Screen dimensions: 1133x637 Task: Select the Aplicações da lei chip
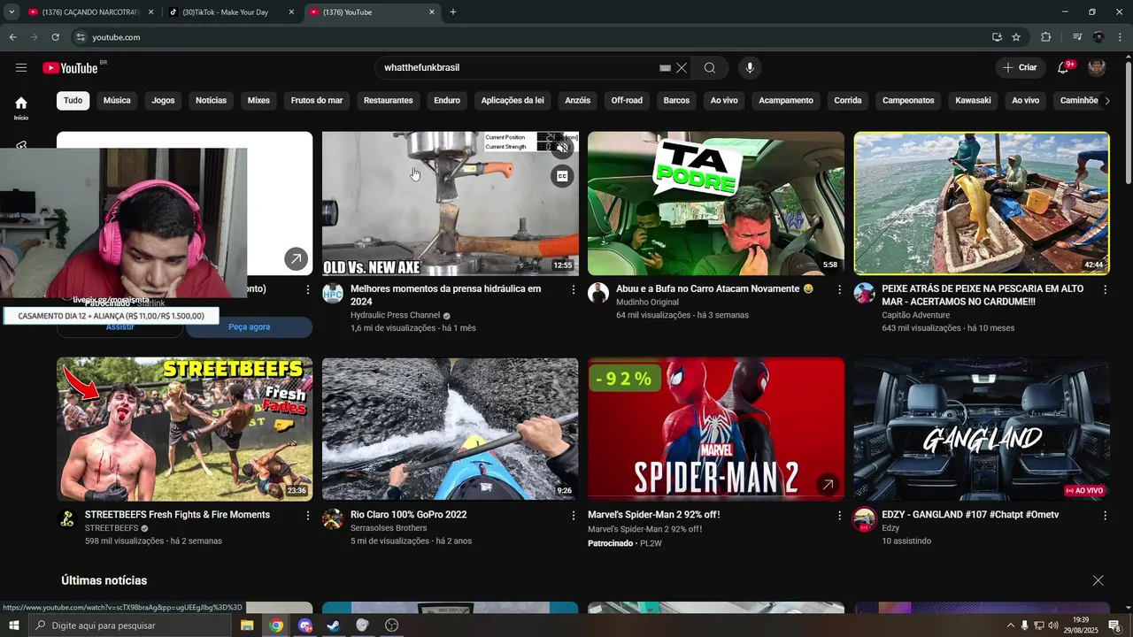point(513,101)
